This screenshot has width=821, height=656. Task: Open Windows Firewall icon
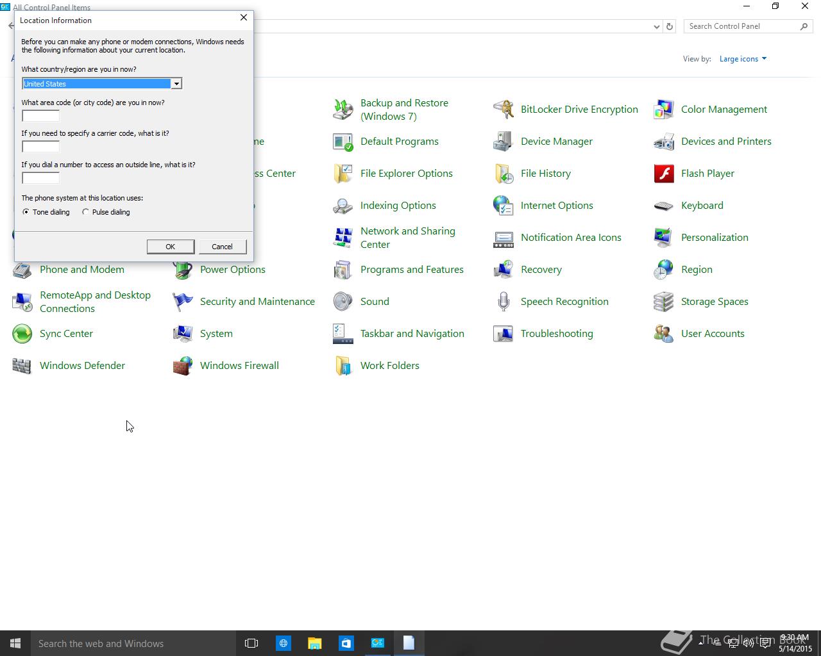click(183, 366)
